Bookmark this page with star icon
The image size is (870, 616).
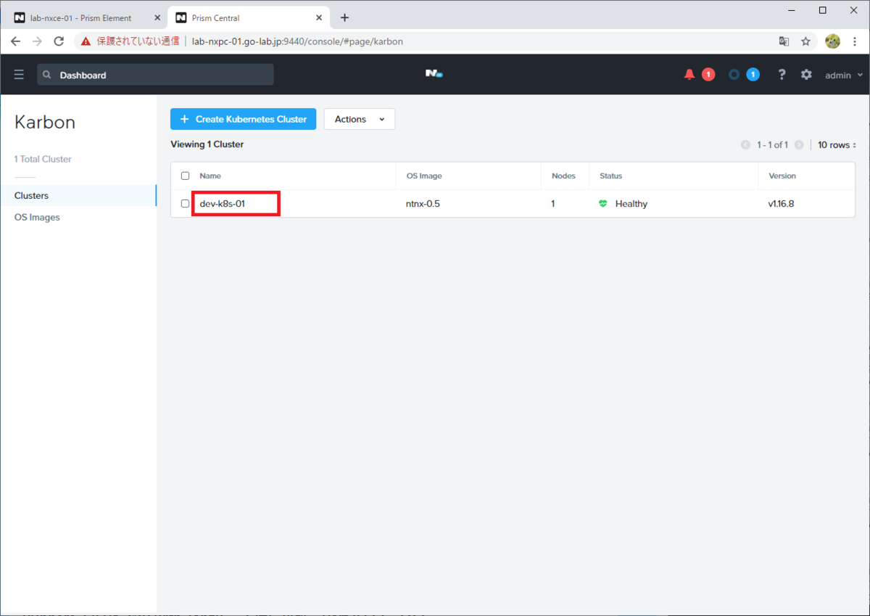click(805, 41)
